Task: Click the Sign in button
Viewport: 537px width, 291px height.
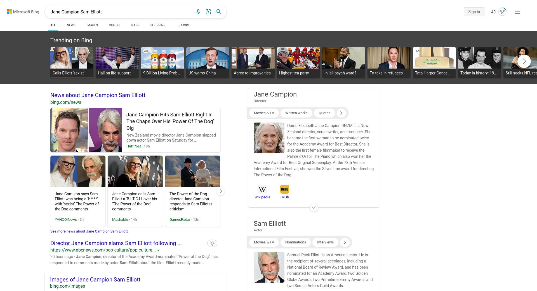Action: pos(474,12)
